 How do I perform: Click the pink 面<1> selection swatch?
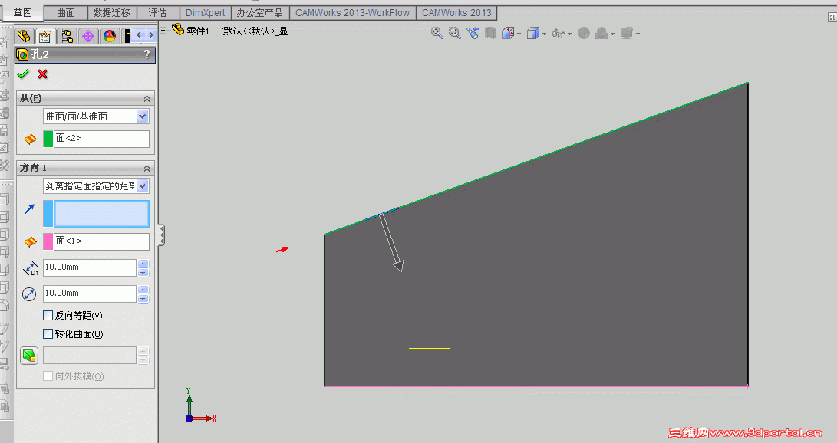click(48, 241)
